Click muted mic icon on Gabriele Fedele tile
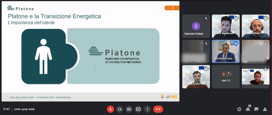272x115 pixels. point(206,18)
